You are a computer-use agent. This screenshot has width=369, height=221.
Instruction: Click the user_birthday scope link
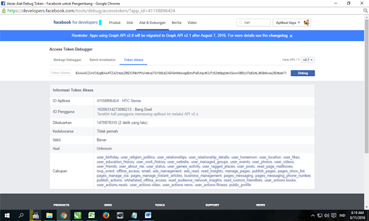pos(108,157)
